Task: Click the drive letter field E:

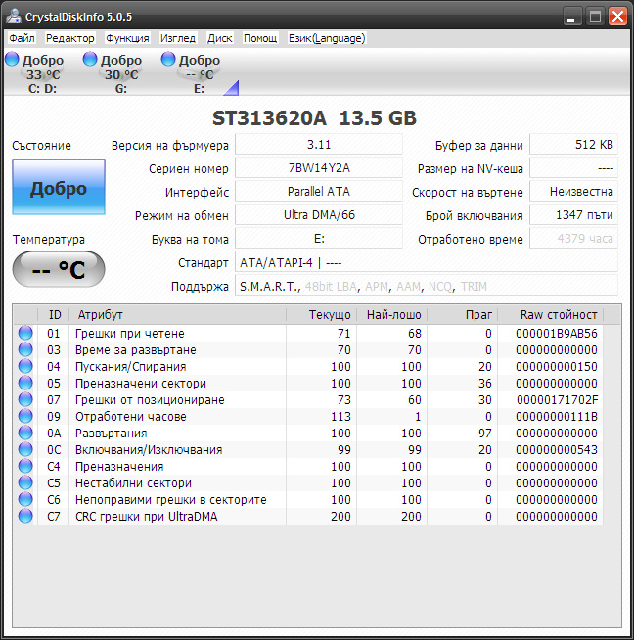Action: pos(319,239)
